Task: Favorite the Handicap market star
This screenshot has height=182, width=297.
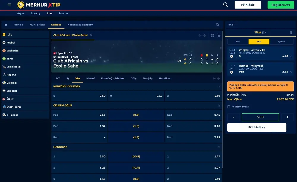Action: point(219,147)
